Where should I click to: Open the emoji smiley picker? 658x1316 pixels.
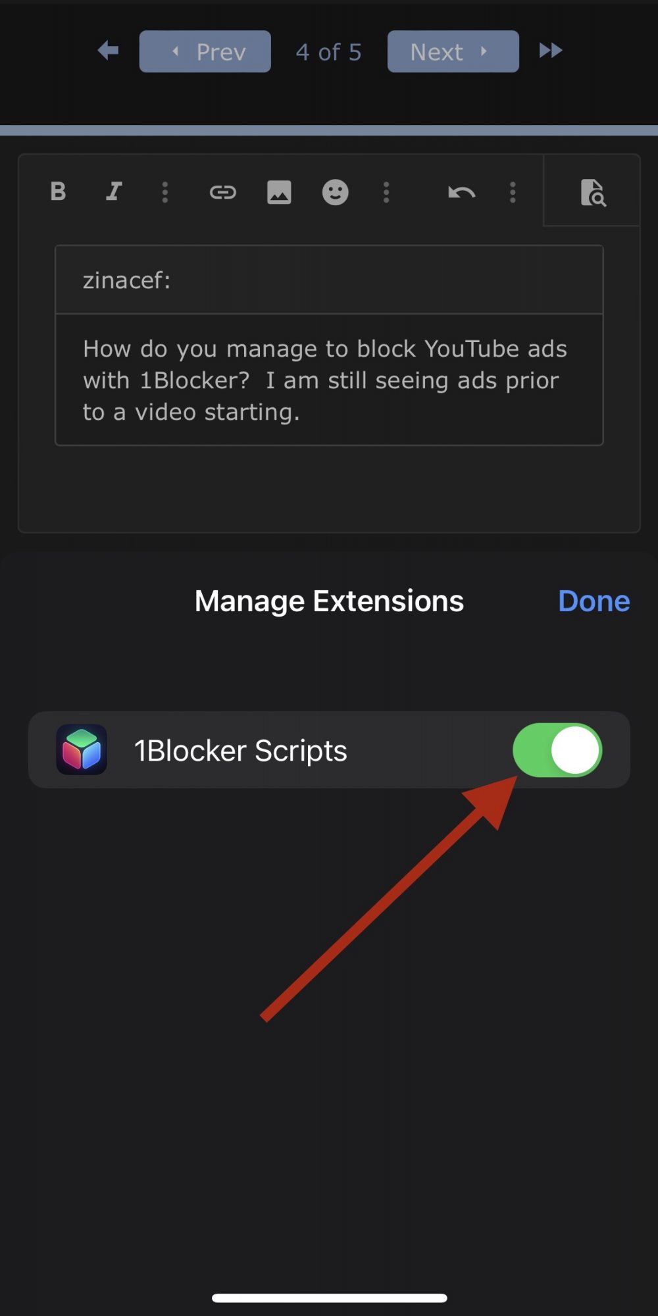335,192
